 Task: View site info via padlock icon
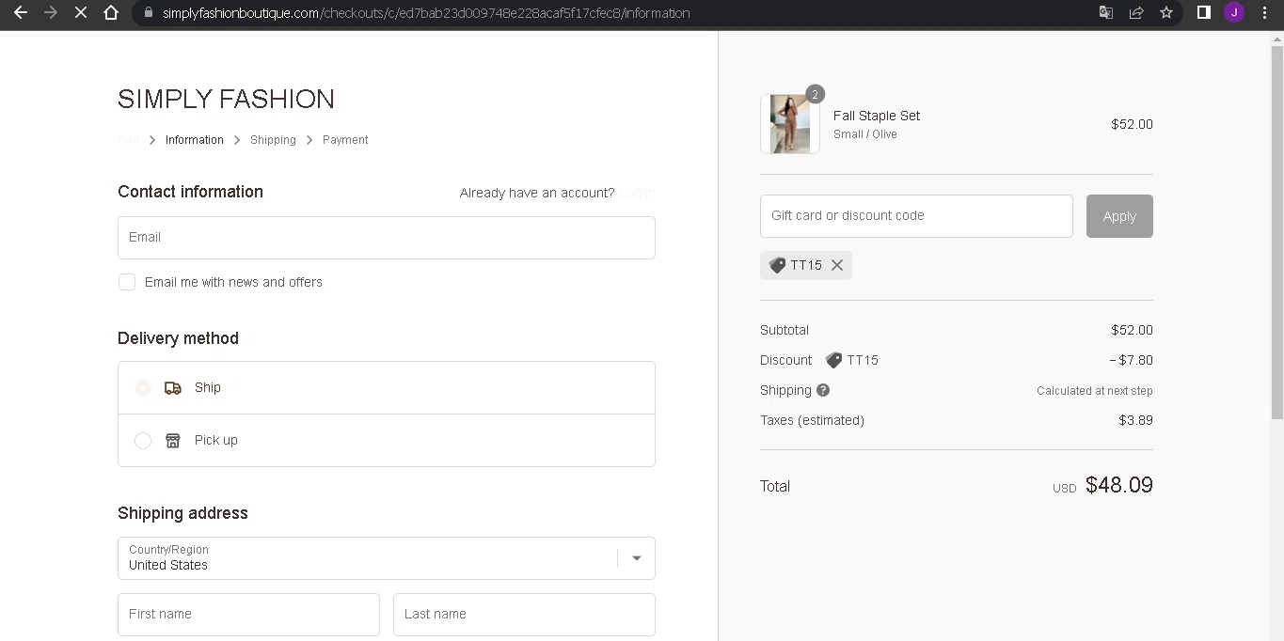[x=148, y=13]
